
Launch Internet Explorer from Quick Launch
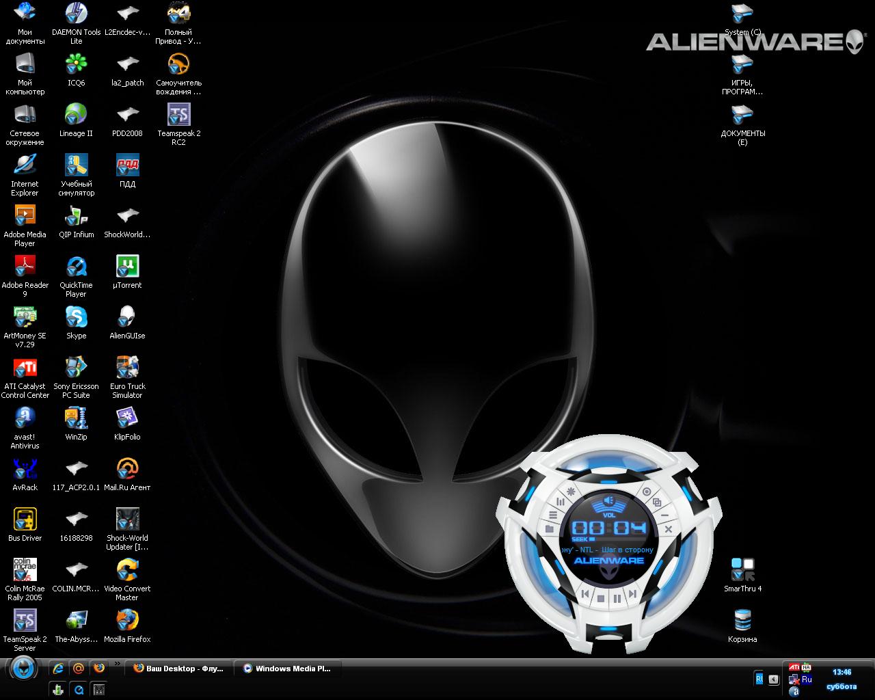59,668
